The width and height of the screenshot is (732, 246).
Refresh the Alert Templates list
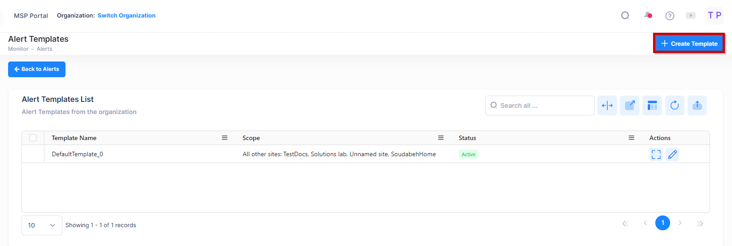[675, 105]
